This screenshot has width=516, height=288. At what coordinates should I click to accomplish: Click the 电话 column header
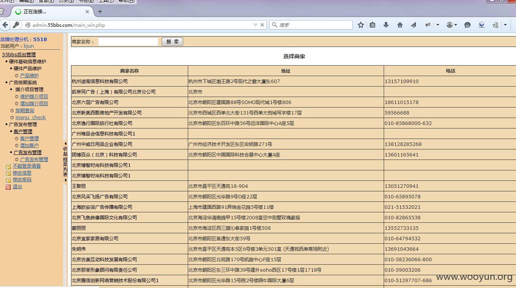coord(450,71)
